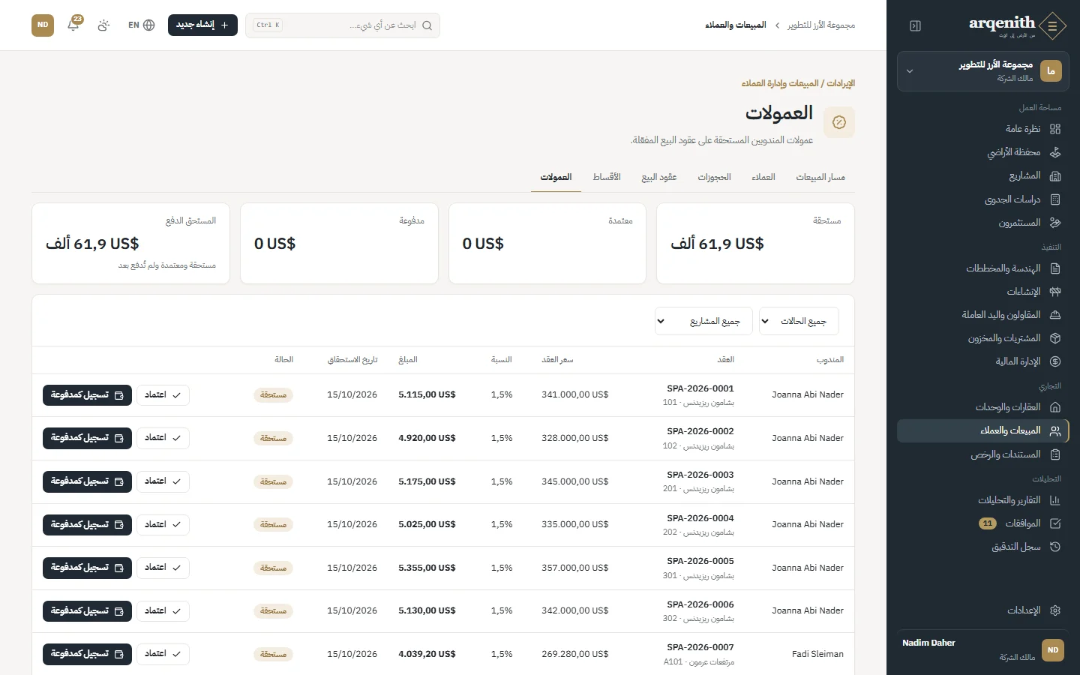Collapse the sidebar panel icon
This screenshot has width=1080, height=675.
tap(915, 25)
